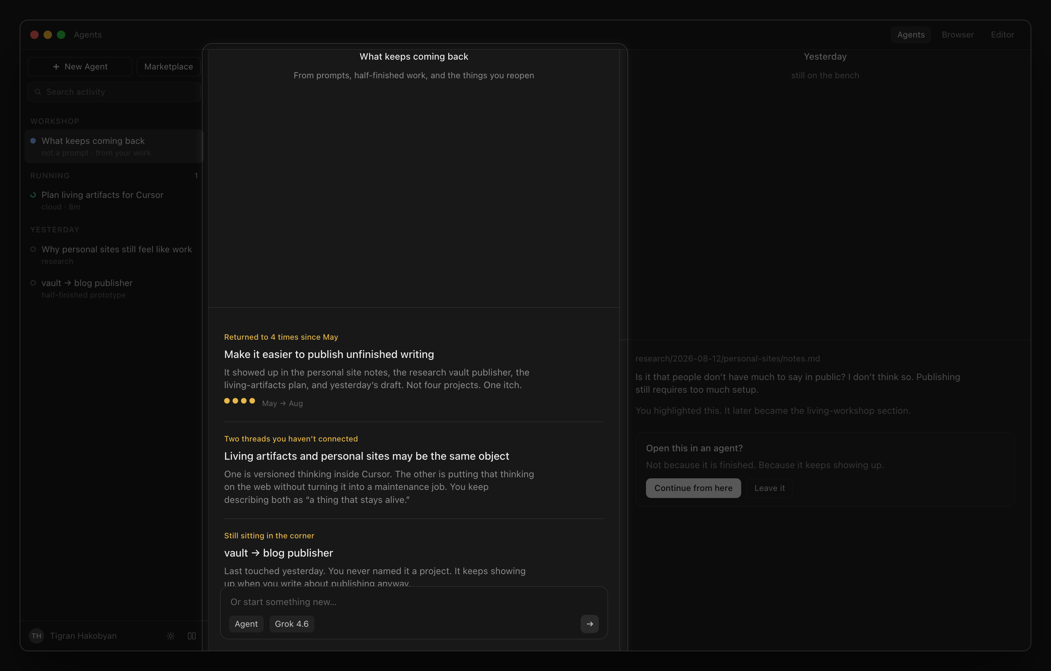This screenshot has width=1051, height=671.
Task: Click the running count 1 badge
Action: (196, 176)
